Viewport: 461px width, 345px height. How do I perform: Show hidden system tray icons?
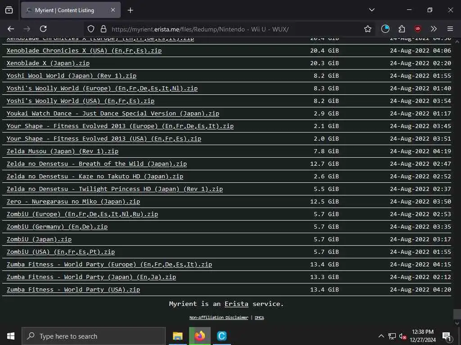[381, 336]
